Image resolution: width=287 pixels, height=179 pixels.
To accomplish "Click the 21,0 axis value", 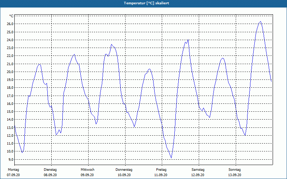I will tap(10, 64).
